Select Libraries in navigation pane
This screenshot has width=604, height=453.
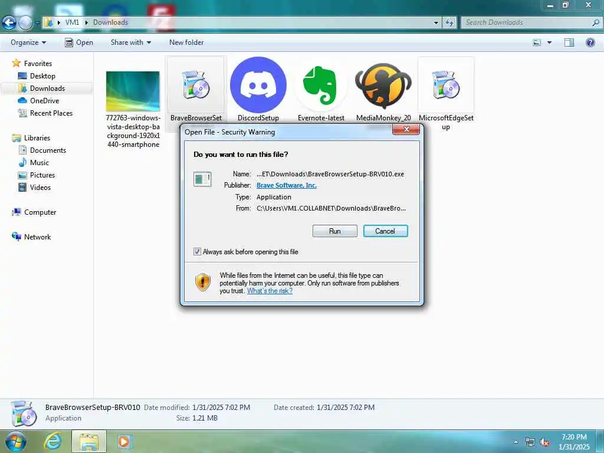point(37,138)
